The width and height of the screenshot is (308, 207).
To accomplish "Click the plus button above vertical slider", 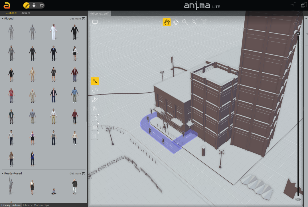I will [298, 34].
